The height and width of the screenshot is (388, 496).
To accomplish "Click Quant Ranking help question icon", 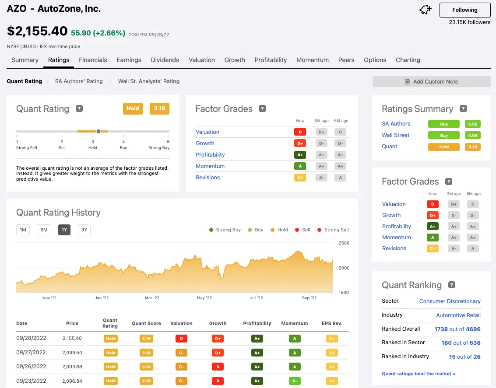I will pos(452,285).
